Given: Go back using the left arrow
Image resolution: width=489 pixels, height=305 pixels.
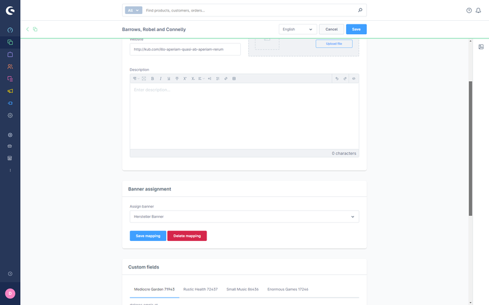Looking at the screenshot, I should pos(28,29).
